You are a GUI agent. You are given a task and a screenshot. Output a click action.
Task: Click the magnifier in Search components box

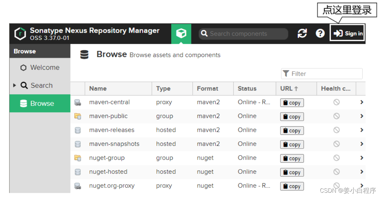click(204, 34)
